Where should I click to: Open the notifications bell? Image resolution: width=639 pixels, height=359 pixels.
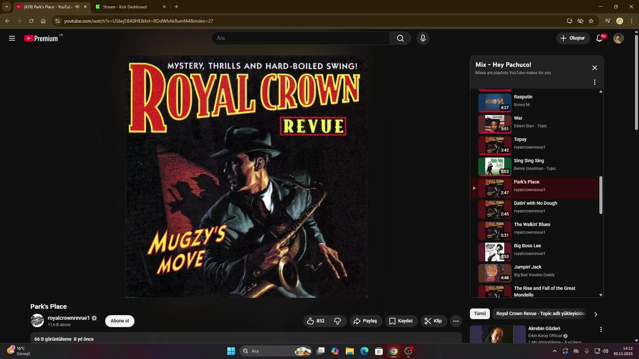(x=600, y=38)
